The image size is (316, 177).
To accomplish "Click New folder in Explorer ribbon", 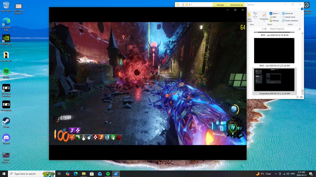I will 249,17.
